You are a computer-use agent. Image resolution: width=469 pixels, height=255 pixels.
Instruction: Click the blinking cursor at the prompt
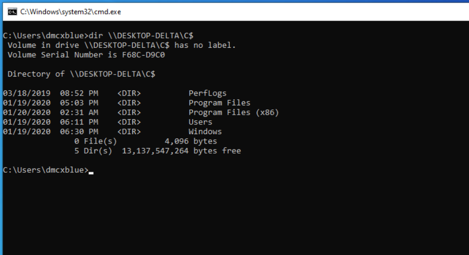91,173
